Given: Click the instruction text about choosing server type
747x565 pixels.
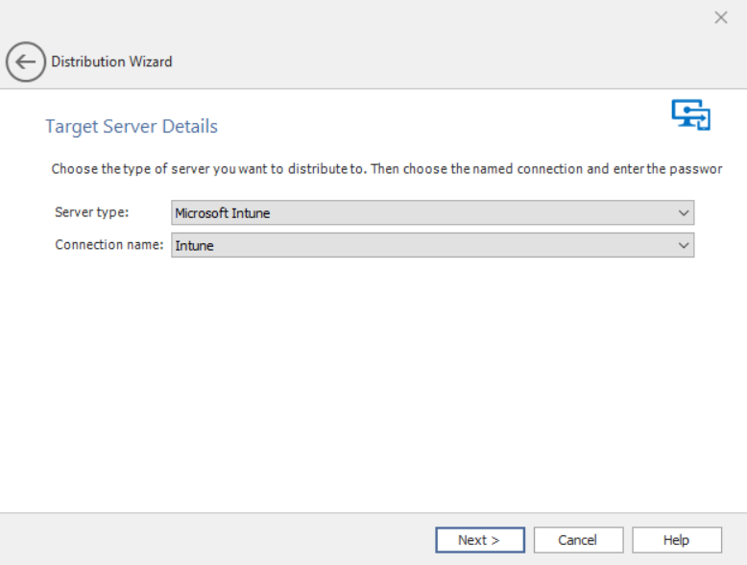Looking at the screenshot, I should click(384, 169).
